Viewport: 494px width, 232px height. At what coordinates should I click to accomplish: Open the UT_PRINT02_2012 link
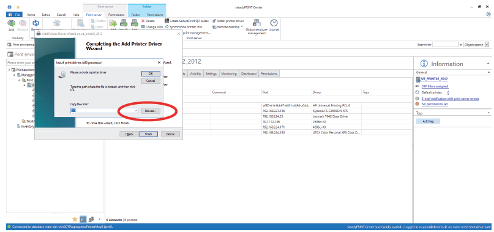pos(435,79)
